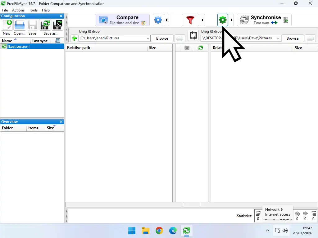Toggle the category camera column icon
This screenshot has height=238, width=318.
(187, 48)
